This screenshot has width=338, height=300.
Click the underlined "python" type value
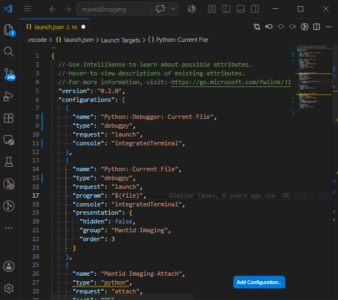click(115, 282)
